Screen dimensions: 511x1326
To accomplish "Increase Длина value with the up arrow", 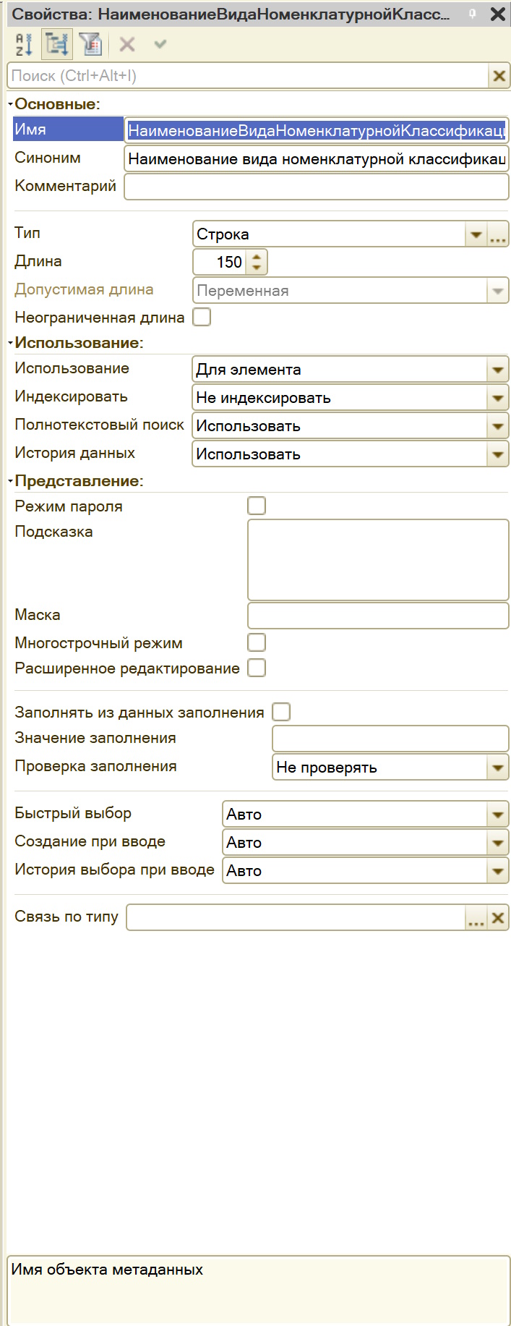I will (257, 256).
